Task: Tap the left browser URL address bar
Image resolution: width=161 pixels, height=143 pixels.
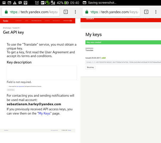Action: click(x=31, y=12)
